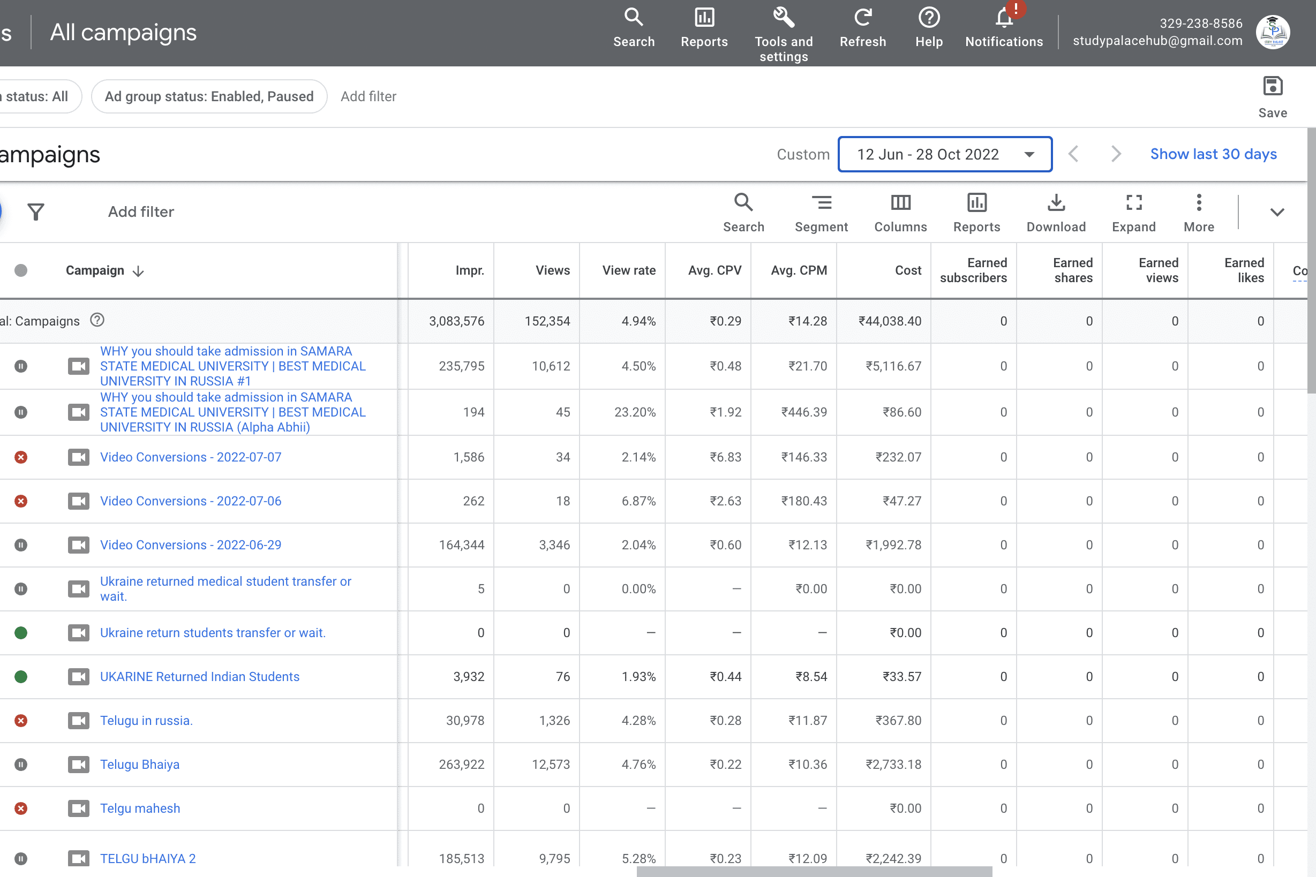
Task: Change removed status of Telgu mahesh
Action: click(21, 808)
